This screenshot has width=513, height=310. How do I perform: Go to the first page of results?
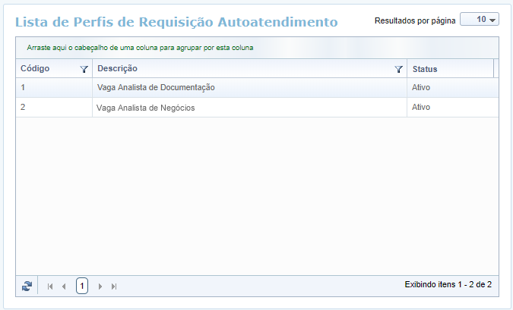tap(50, 287)
